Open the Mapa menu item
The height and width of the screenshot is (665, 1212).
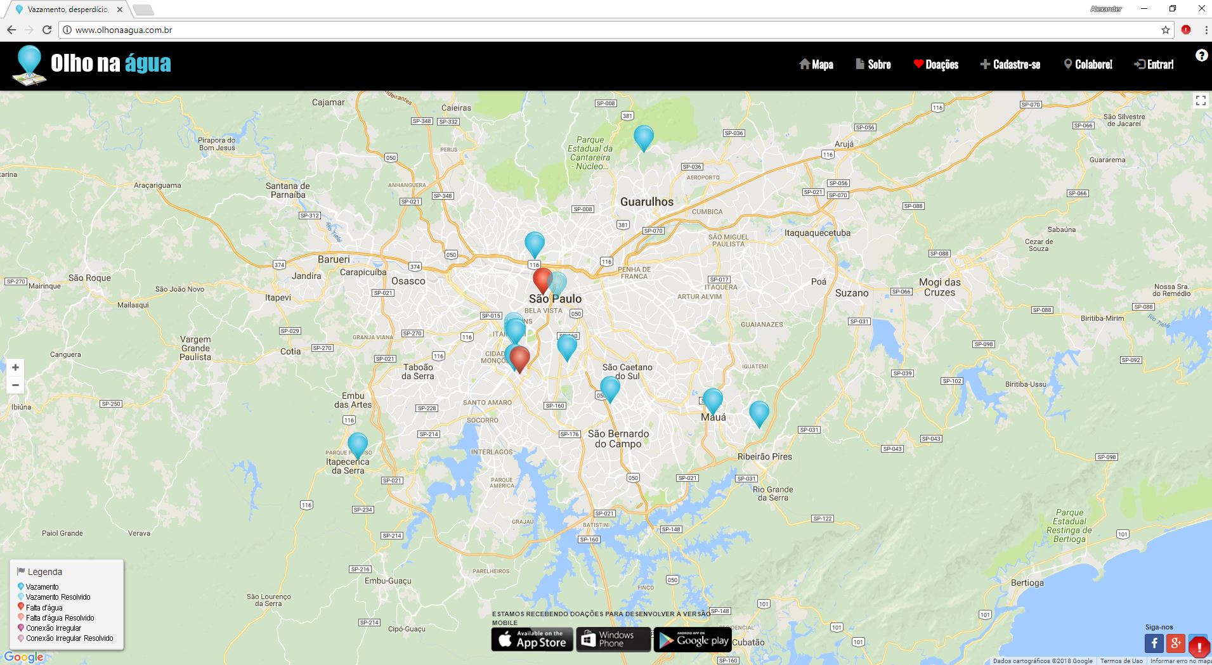click(816, 64)
